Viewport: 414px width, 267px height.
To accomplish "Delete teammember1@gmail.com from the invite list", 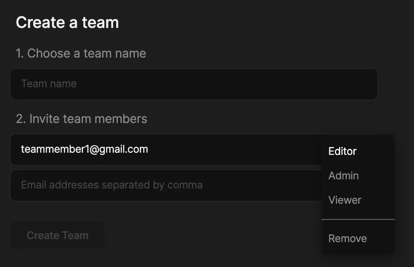I will tap(347, 239).
